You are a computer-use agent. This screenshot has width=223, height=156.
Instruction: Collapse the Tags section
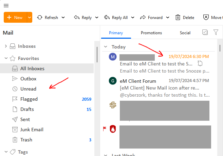point(6,152)
